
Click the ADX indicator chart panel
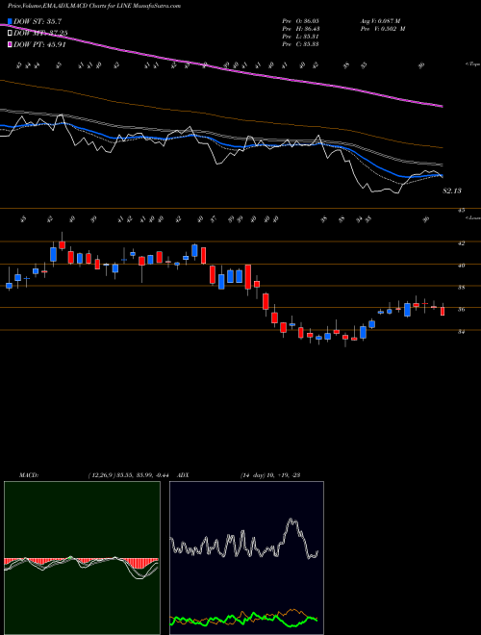point(246,558)
